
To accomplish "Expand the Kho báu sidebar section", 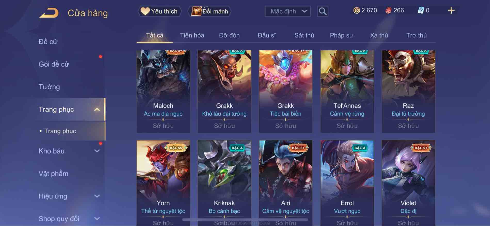I will coord(97,151).
